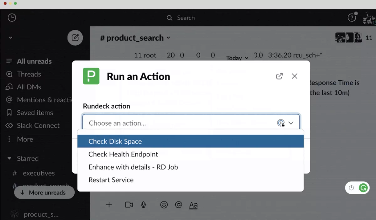This screenshot has height=220, width=376.
Task: Click the help question mark icon
Action: [352, 18]
